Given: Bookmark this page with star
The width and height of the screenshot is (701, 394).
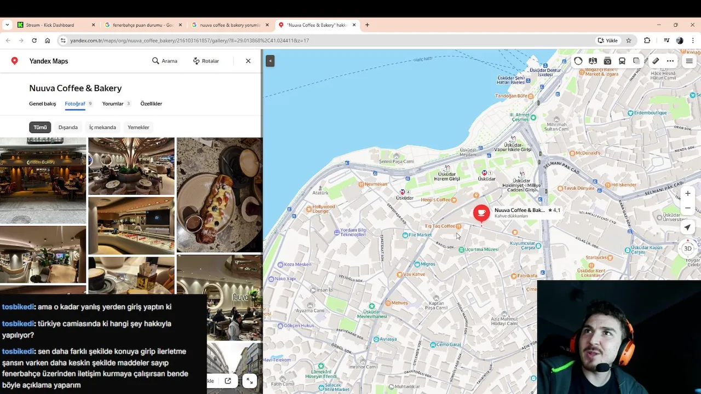Looking at the screenshot, I should (x=629, y=40).
